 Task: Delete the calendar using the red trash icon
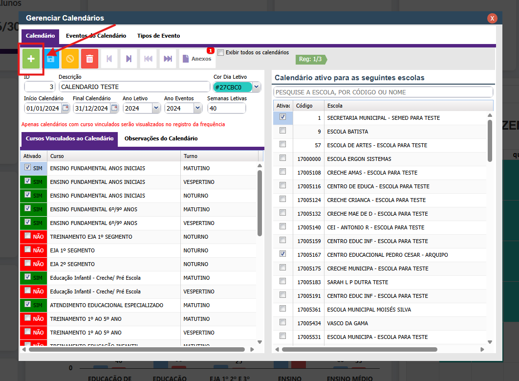pos(89,59)
